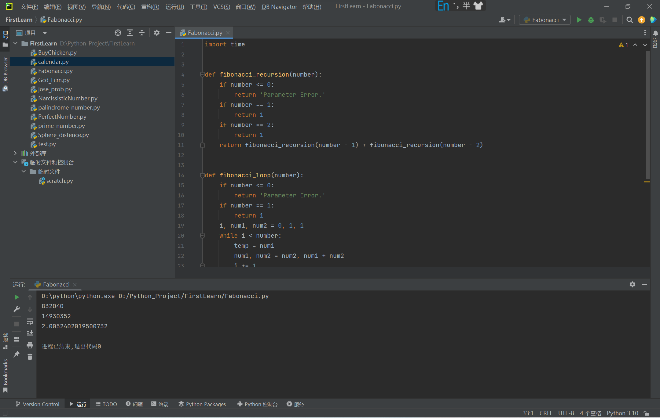
Task: Open the TODO tool window
Action: 106,404
